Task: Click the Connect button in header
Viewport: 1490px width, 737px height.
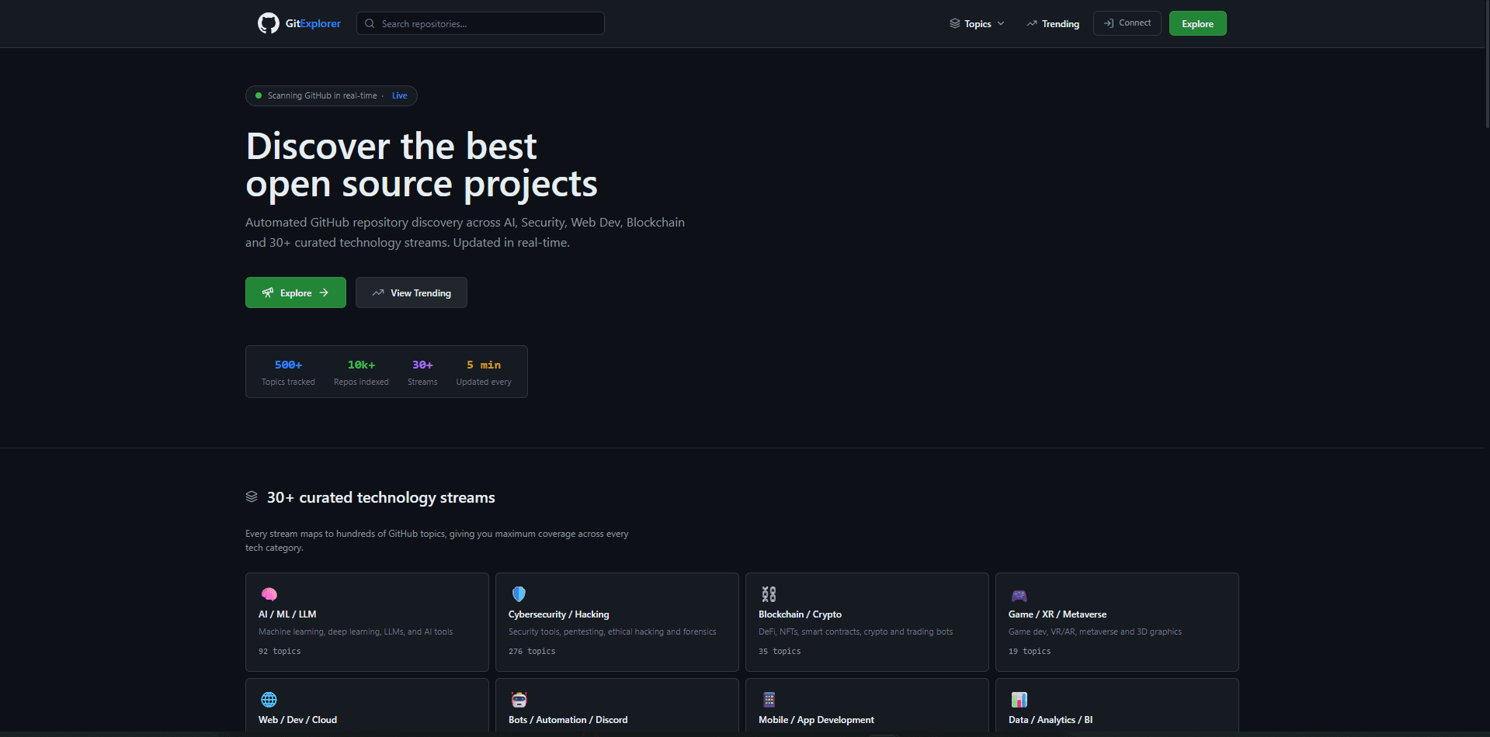Action: pyautogui.click(x=1127, y=23)
